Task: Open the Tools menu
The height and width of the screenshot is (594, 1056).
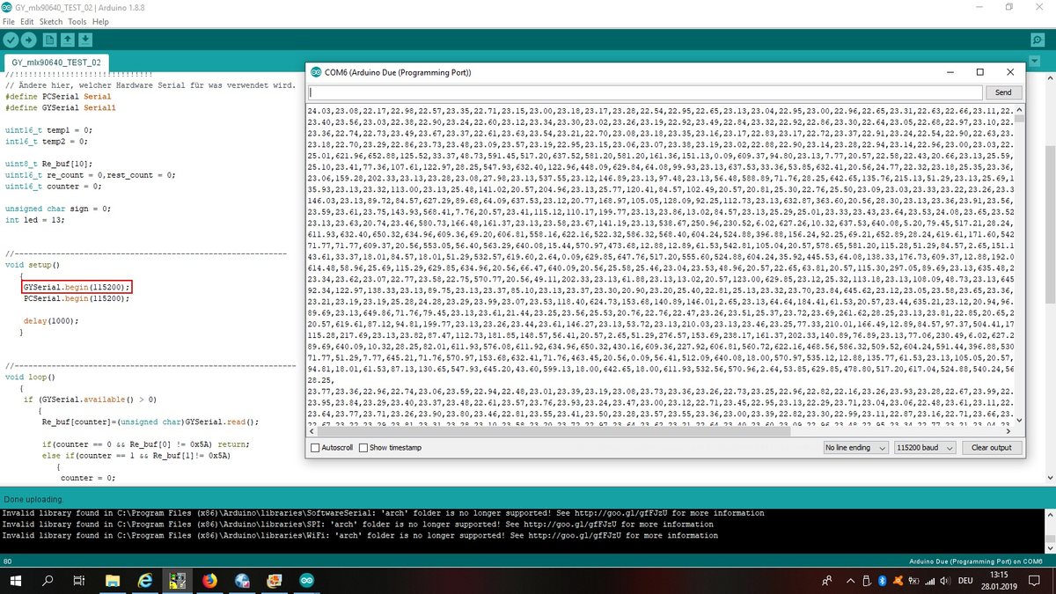Action: pos(77,21)
